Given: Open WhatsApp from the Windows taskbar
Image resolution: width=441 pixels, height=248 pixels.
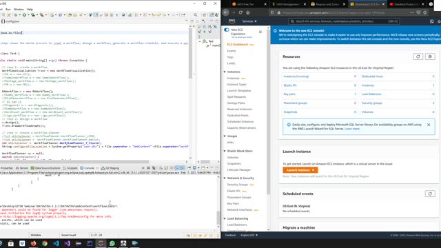Looking at the screenshot, I should 112,243.
